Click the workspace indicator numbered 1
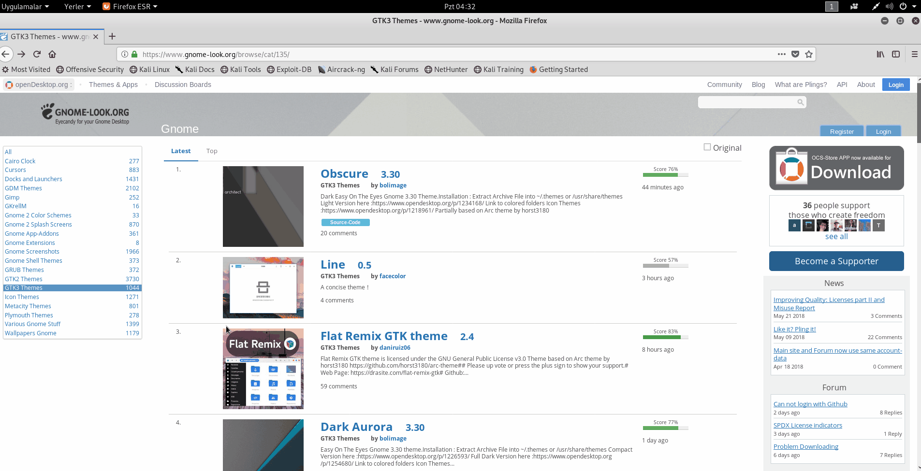Screen dimensions: 921x471 [832, 6]
